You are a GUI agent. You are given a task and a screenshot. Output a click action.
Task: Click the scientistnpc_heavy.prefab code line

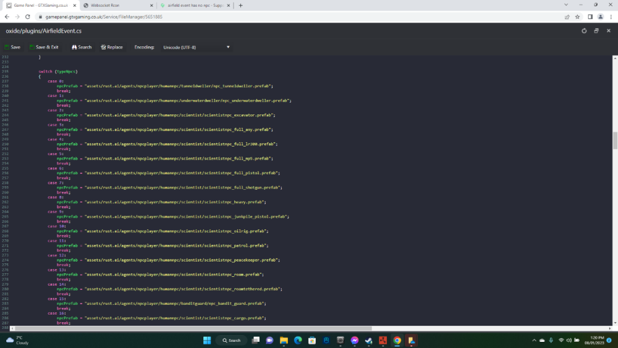click(x=161, y=202)
